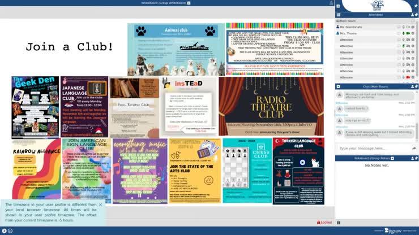Open settings gear for Mrs. Thorne
The height and width of the screenshot is (235, 419).
[413, 33]
